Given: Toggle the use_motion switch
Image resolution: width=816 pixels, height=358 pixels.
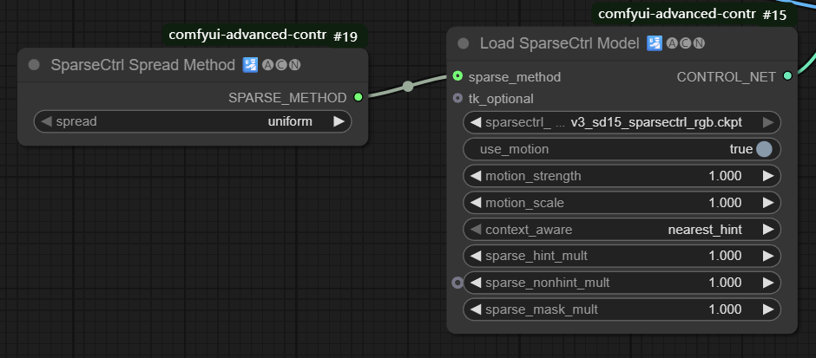Looking at the screenshot, I should coord(763,149).
